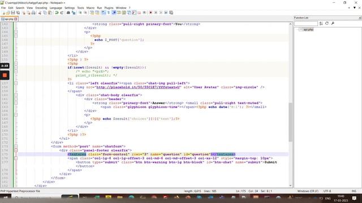The height and width of the screenshot is (203, 362).
Task: Collapse the fold at div panel-footer clearfix line
Action: coord(16,151)
